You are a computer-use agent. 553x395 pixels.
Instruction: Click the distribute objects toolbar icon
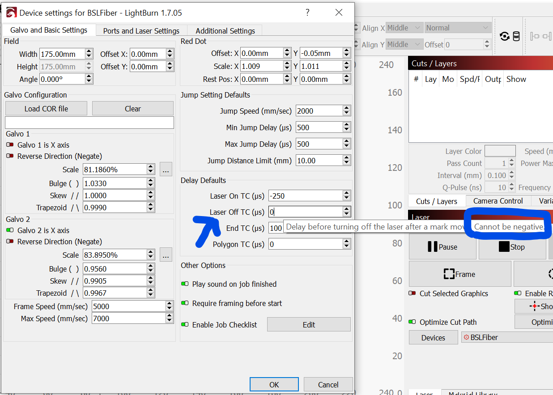(x=540, y=36)
